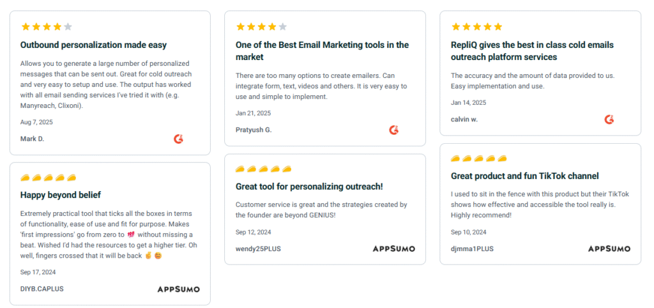Click five-star rating on RepliQ cold emails review
Screen dimensions: 654x308
click(476, 27)
